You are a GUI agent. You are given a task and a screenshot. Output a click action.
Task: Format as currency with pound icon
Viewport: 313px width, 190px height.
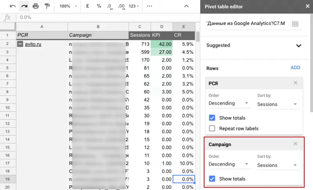click(x=87, y=6)
